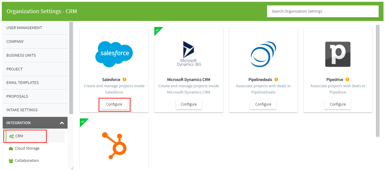Click the green checkmark on the Microsoft Dynamics card
The height and width of the screenshot is (170, 385).
click(x=157, y=30)
